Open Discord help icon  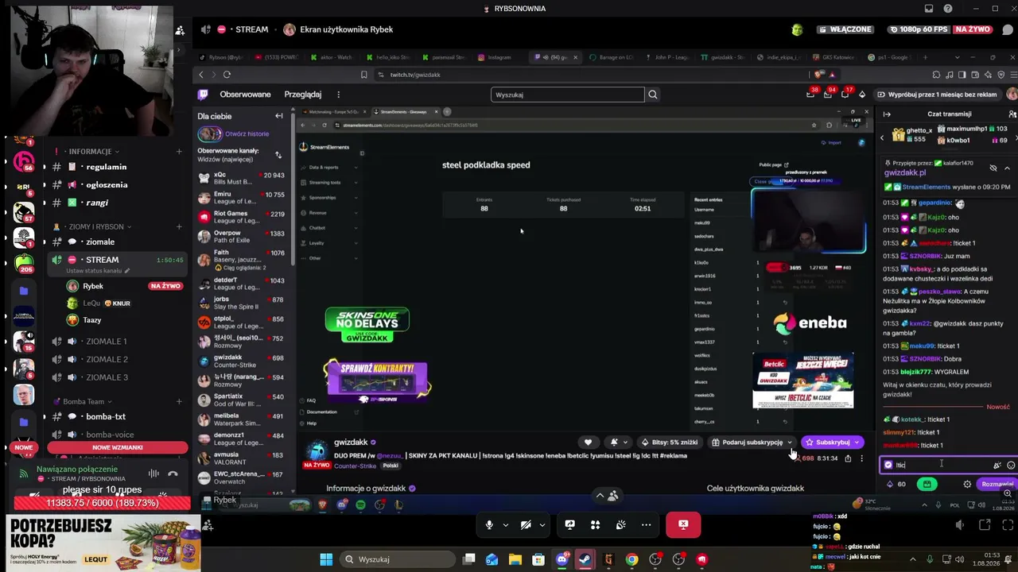click(x=947, y=9)
